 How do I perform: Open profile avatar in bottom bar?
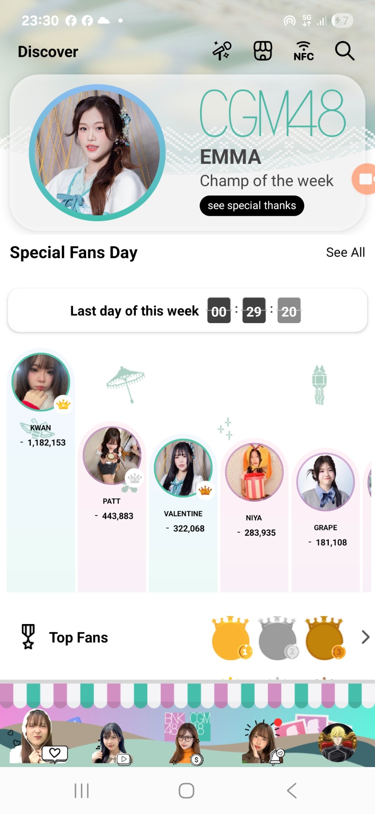[x=337, y=742]
